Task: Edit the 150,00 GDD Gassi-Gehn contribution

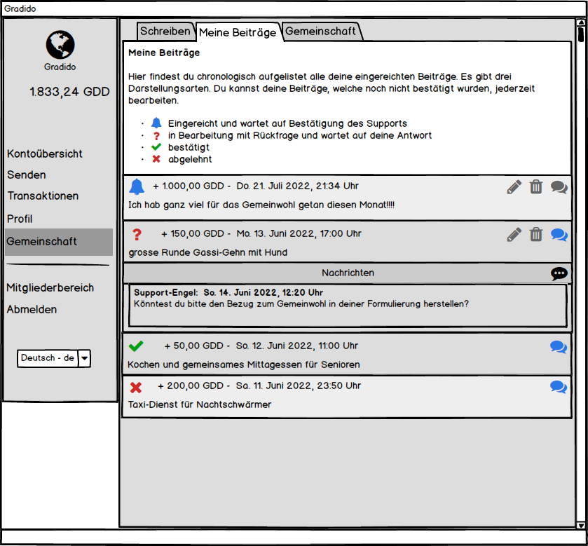Action: 514,235
